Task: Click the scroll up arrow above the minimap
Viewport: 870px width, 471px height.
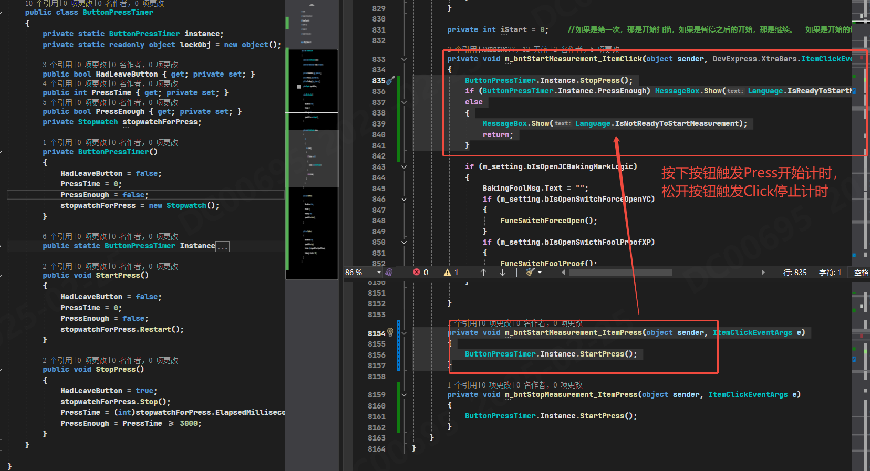Action: click(312, 5)
